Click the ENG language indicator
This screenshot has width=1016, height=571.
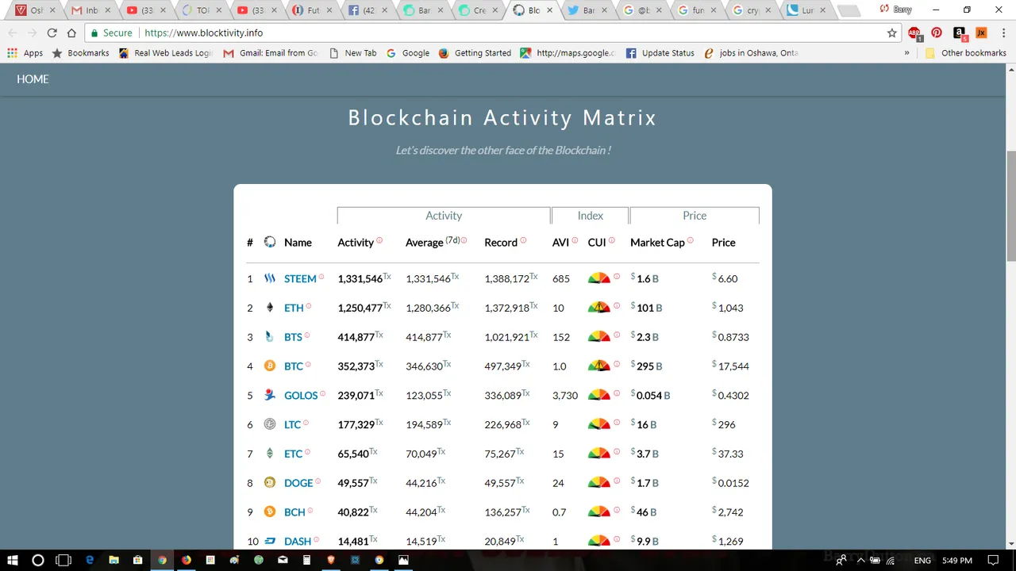coord(922,561)
